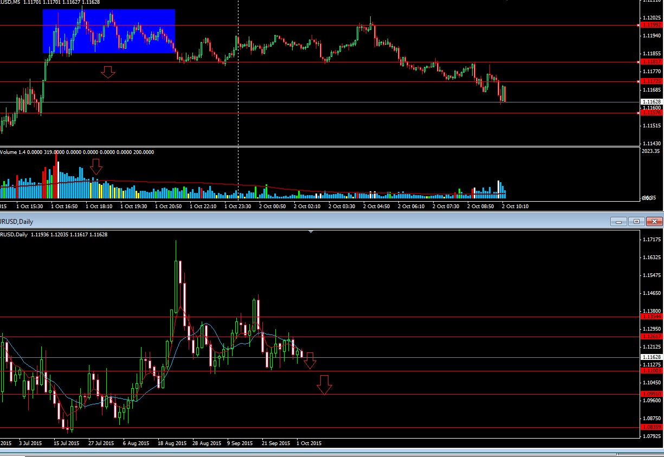Click the 9 Sep 2015 date label
This screenshot has width=664, height=457.
coord(240,443)
